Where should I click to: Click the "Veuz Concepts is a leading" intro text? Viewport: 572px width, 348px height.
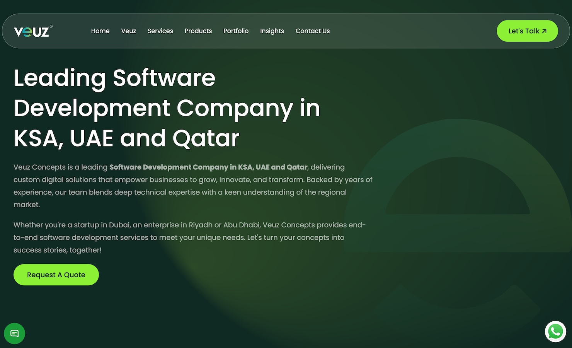pos(60,167)
